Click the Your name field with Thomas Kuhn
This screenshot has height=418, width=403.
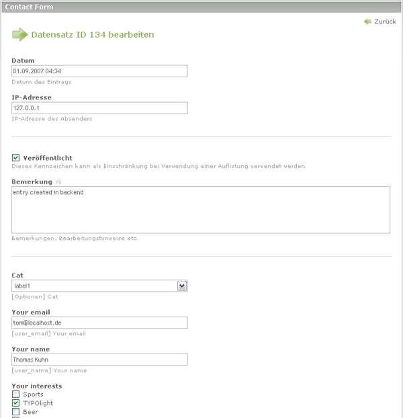pyautogui.click(x=99, y=360)
